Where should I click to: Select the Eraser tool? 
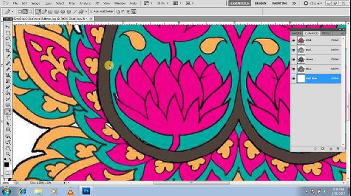click(8, 87)
